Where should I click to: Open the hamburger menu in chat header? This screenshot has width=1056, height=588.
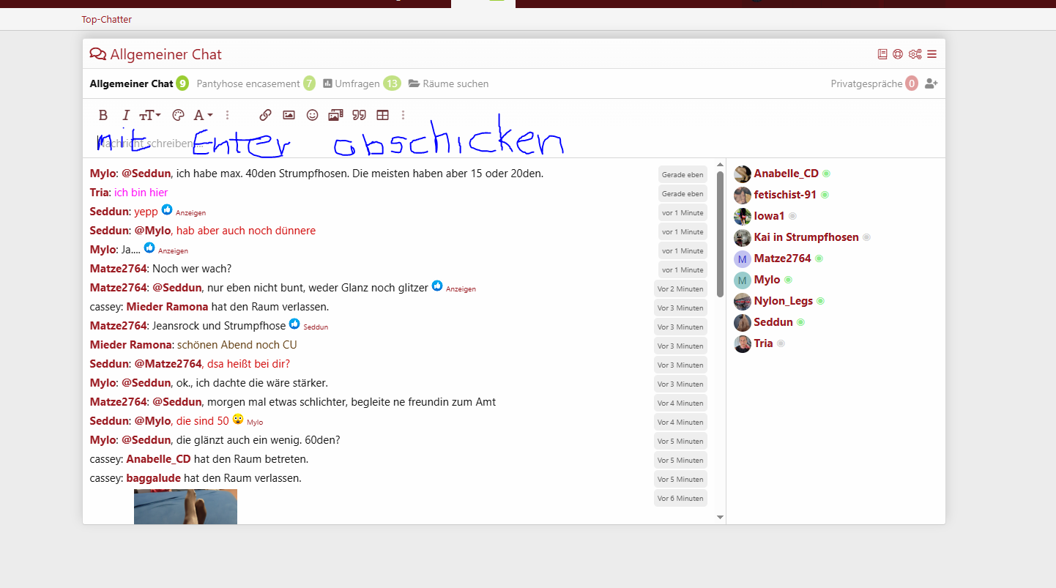pyautogui.click(x=932, y=54)
